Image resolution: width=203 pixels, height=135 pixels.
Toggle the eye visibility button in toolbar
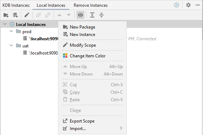point(80,15)
